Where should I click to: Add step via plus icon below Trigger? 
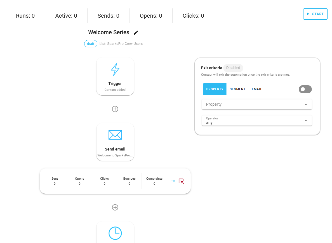pos(115,109)
